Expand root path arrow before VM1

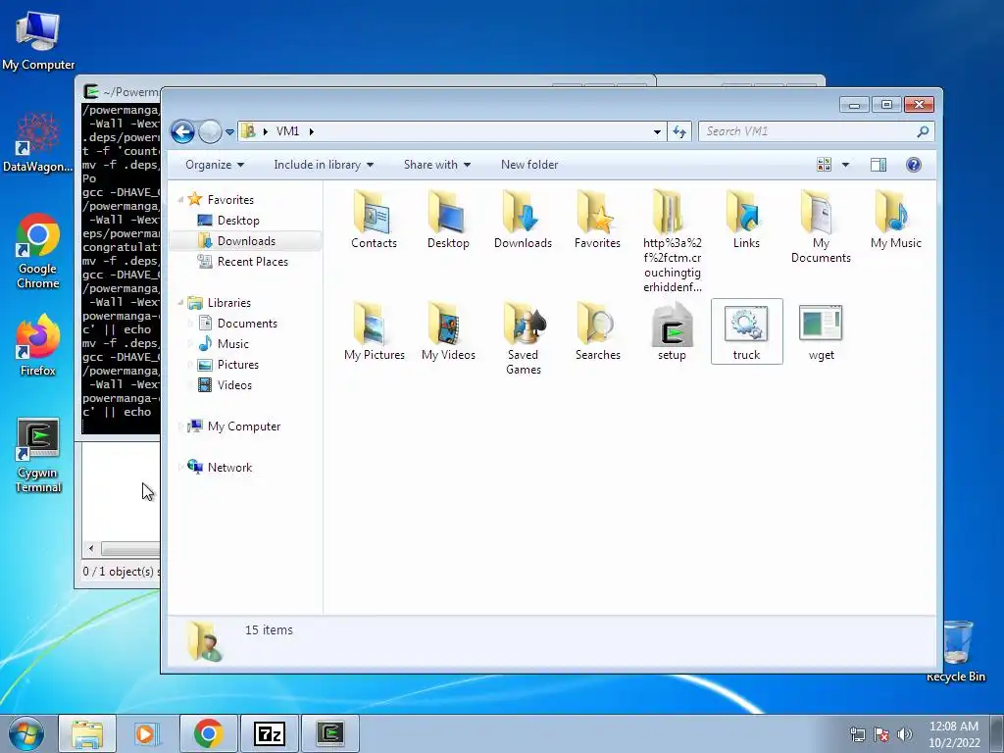(265, 131)
